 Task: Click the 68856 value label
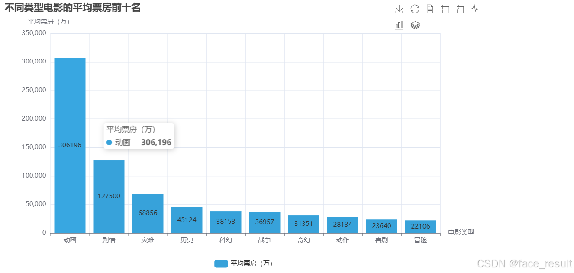pyautogui.click(x=148, y=213)
